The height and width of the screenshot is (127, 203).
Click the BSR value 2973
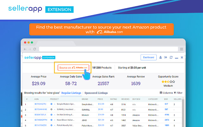coord(167,120)
